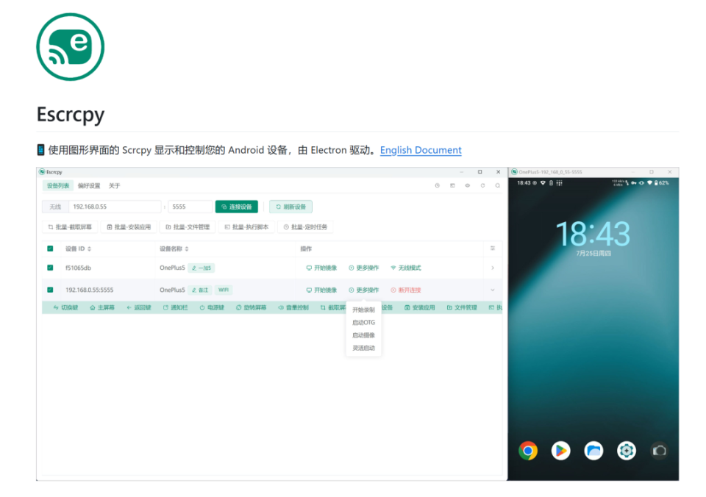Open file management (文件管理) icon
The height and width of the screenshot is (497, 706).
(462, 307)
